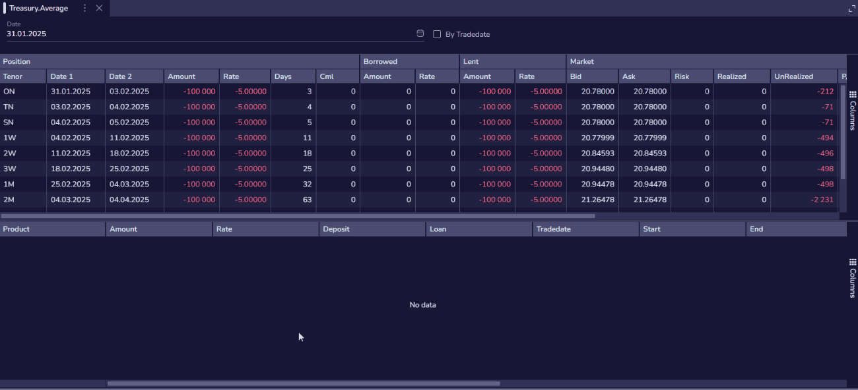This screenshot has width=858, height=390.
Task: Enable the By Tradedate checkbox
Action: (x=437, y=34)
